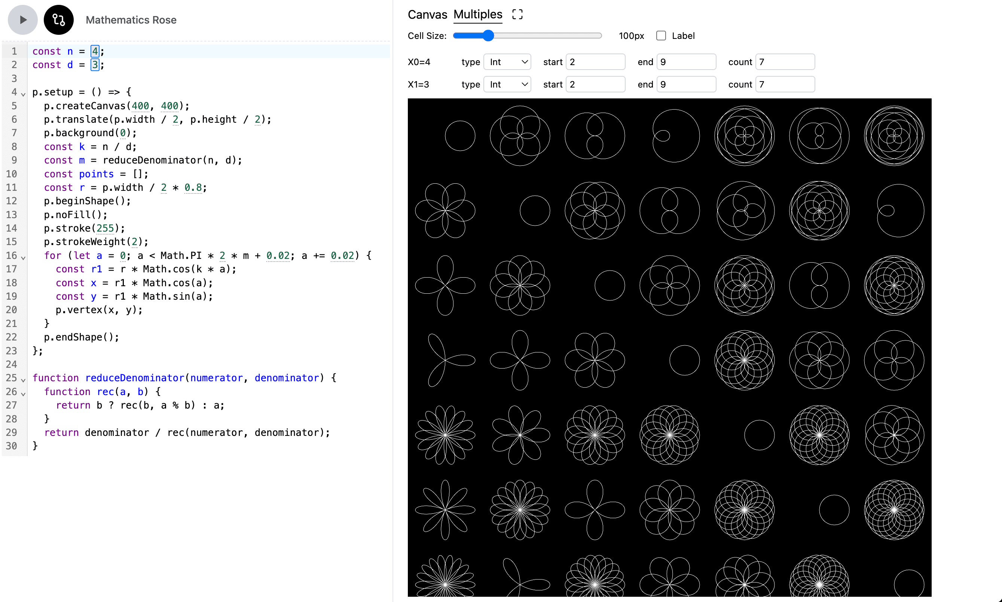Collapse the for loop fold arrow at line 16
This screenshot has width=1002, height=602.
(x=23, y=257)
